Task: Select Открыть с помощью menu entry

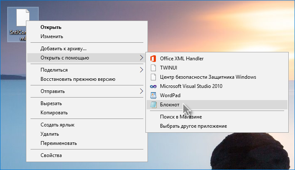Action: click(x=86, y=58)
